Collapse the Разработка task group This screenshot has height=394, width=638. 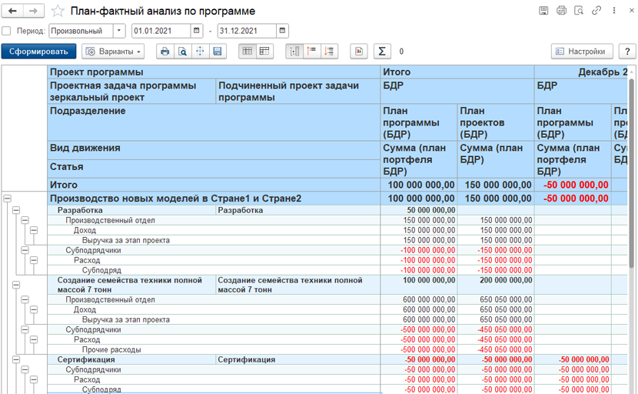(16, 210)
